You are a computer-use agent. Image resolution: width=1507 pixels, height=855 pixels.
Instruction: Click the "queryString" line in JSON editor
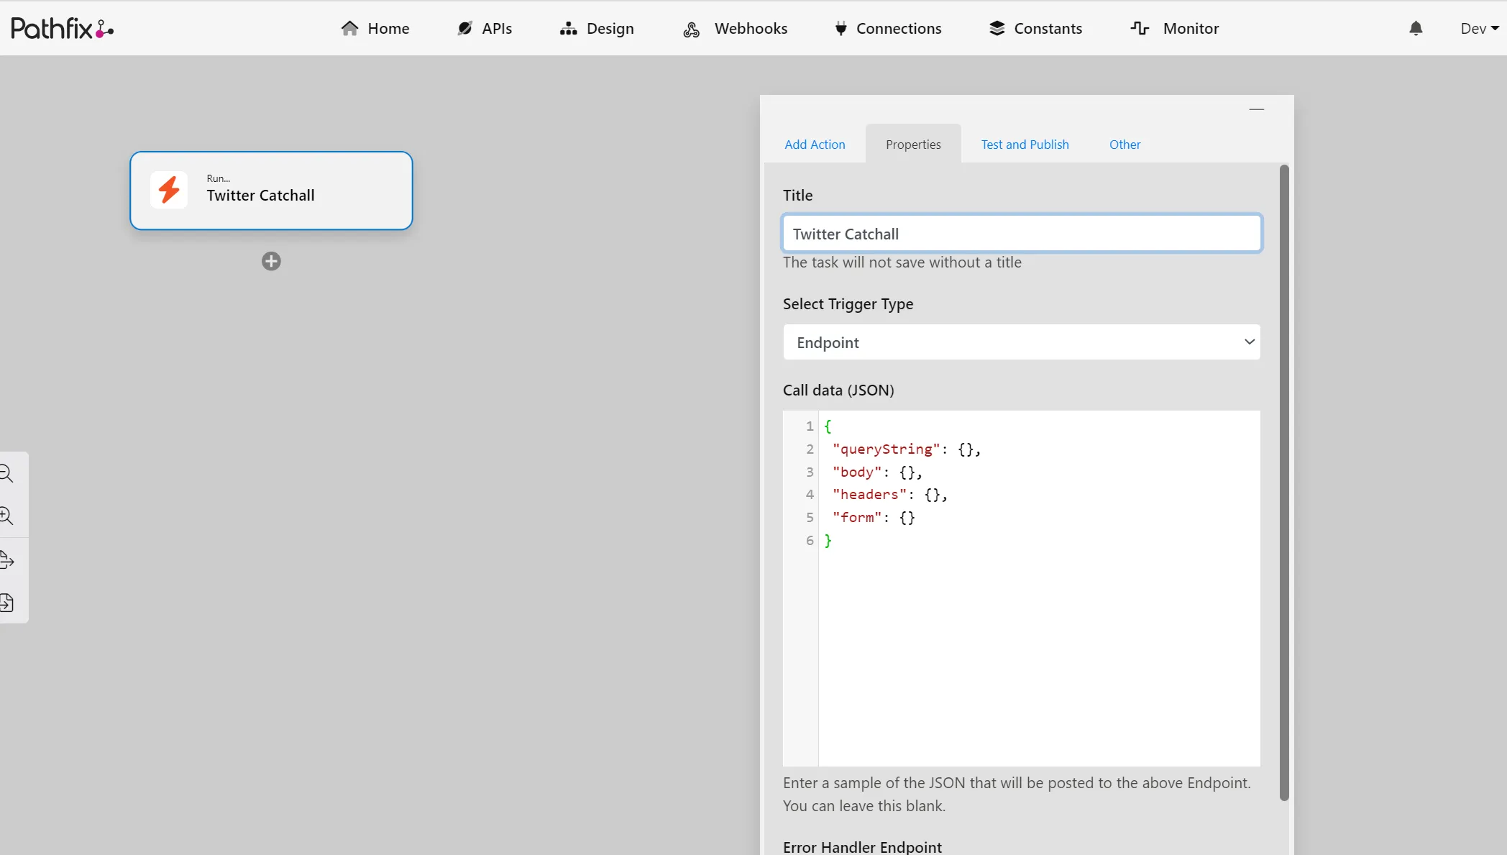coord(906,449)
